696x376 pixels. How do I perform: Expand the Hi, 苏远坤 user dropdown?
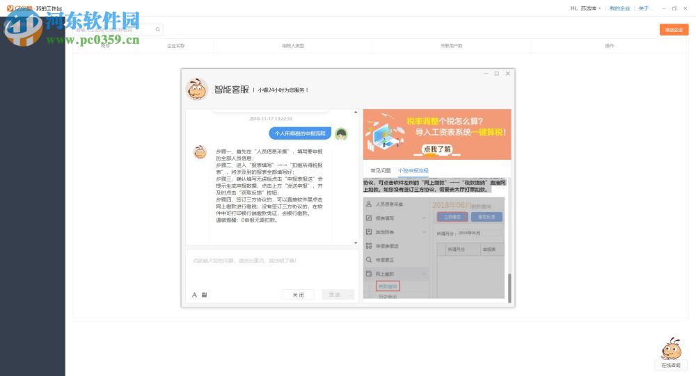pyautogui.click(x=585, y=8)
